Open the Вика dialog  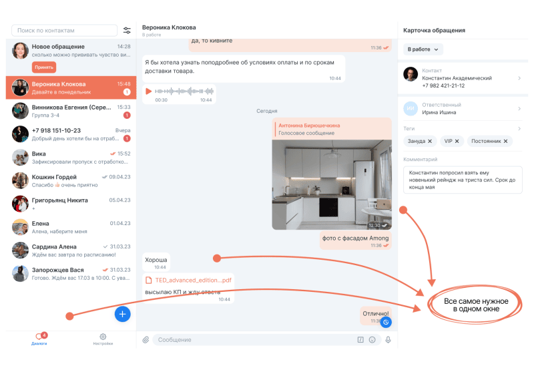click(x=71, y=158)
